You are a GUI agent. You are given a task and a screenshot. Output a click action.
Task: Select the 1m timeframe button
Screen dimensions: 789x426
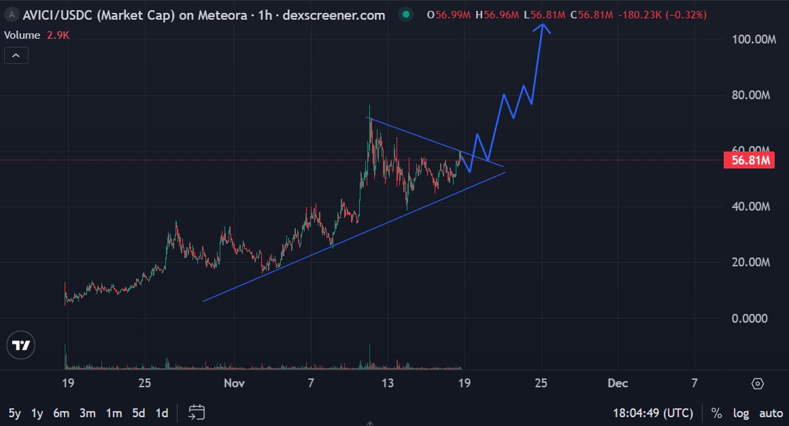click(113, 412)
